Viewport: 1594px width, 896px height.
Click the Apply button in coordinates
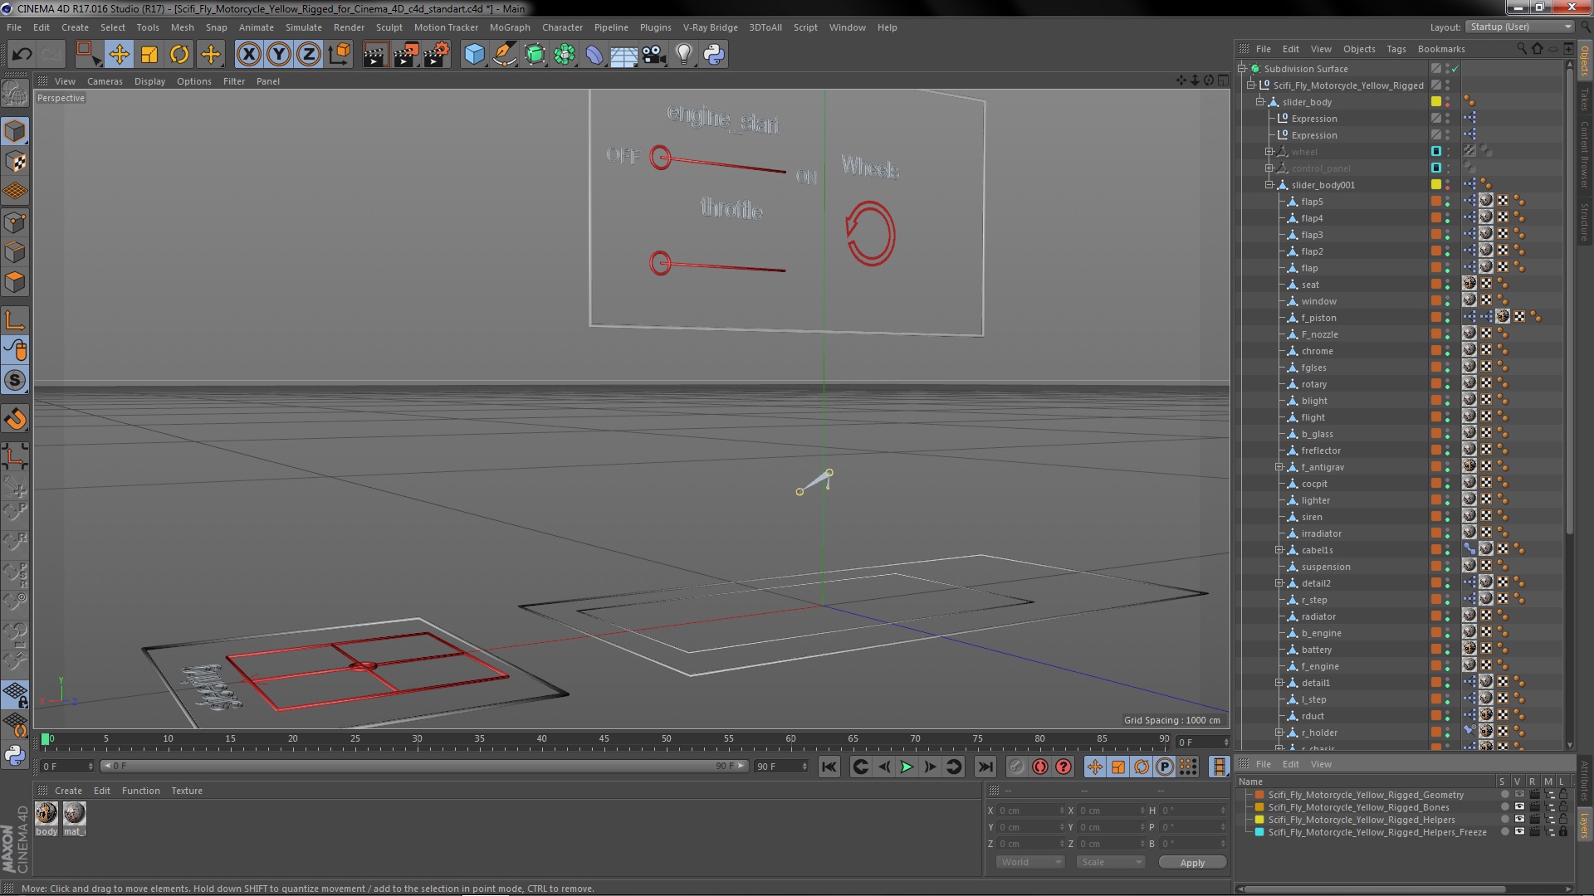tap(1192, 863)
